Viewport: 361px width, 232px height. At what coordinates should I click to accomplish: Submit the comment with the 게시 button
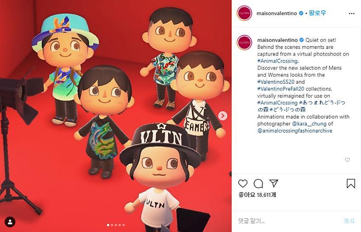pos(349,221)
